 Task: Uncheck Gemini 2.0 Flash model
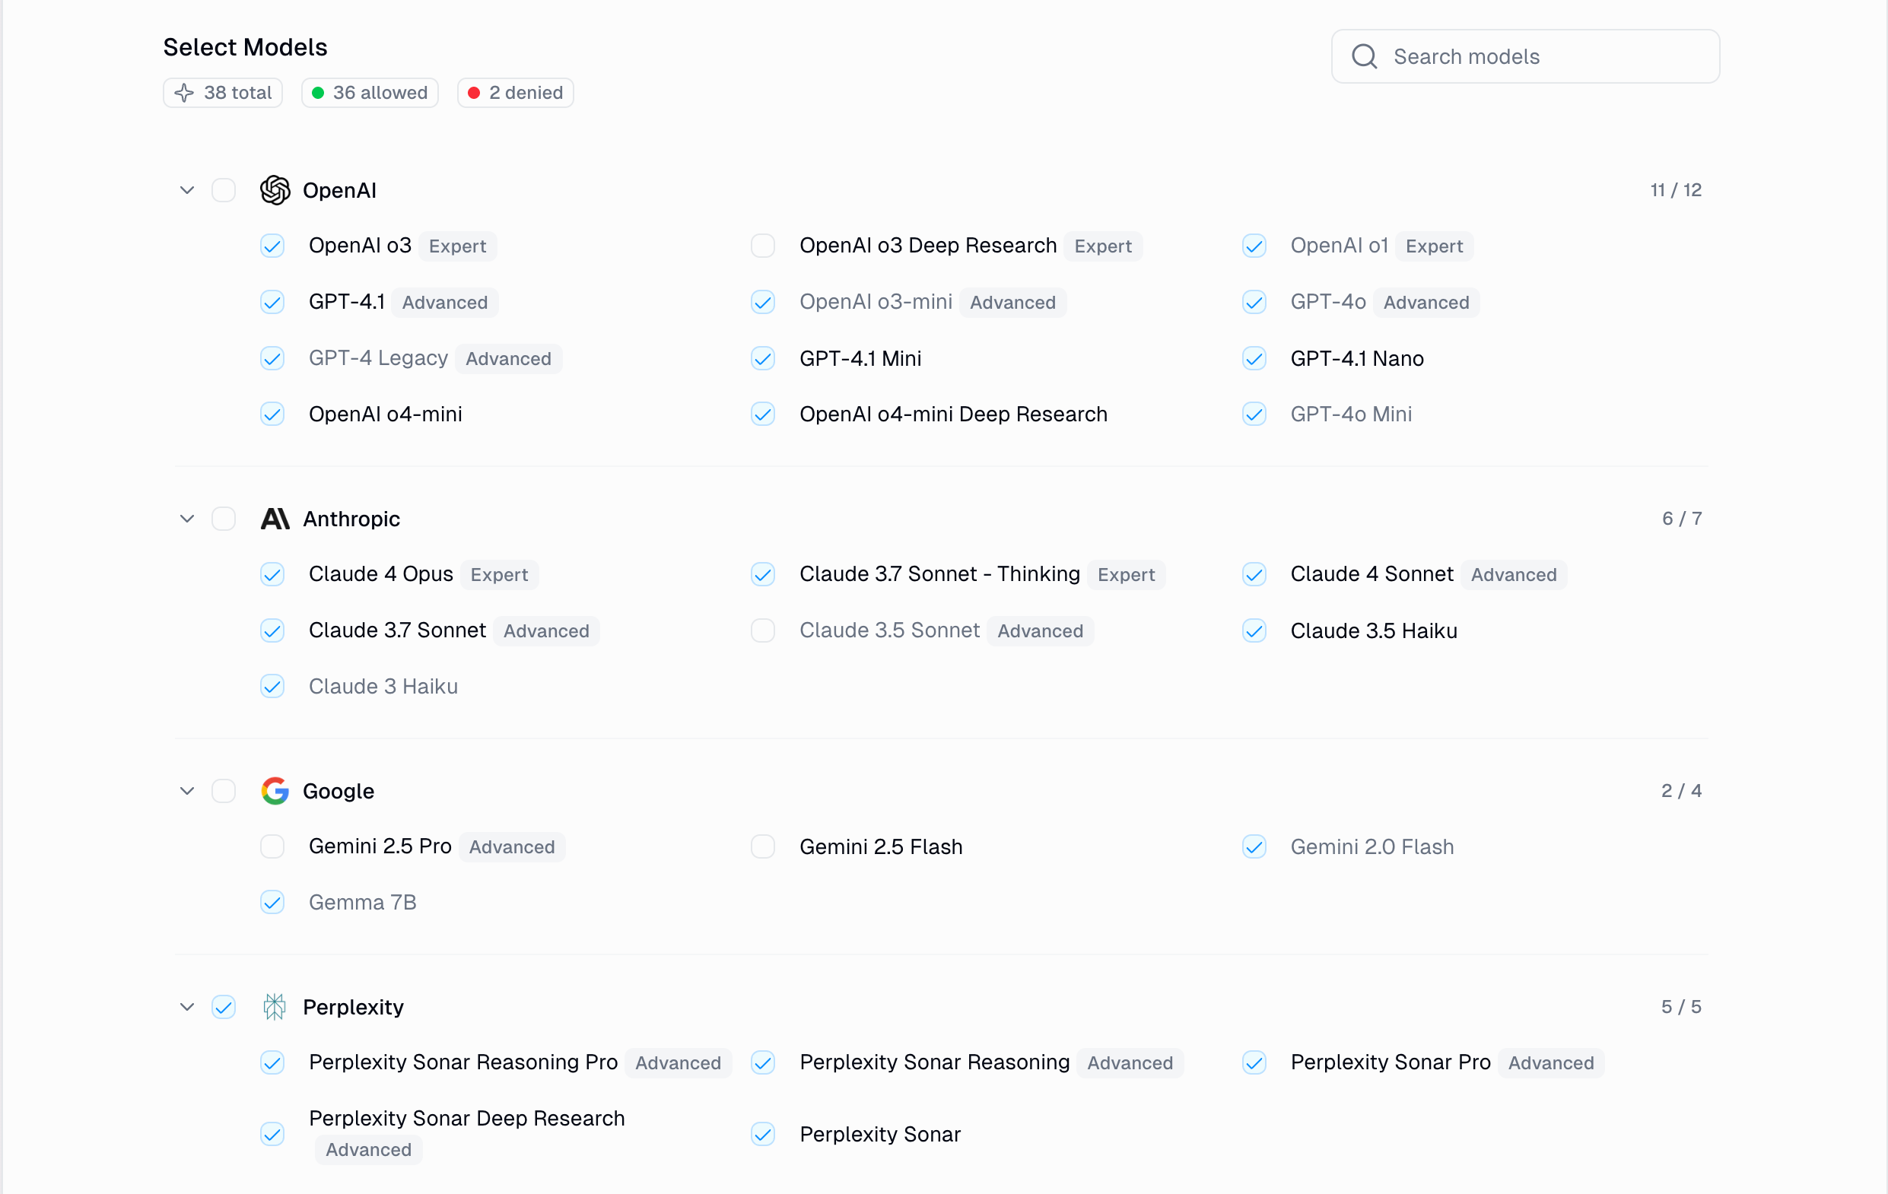point(1254,846)
